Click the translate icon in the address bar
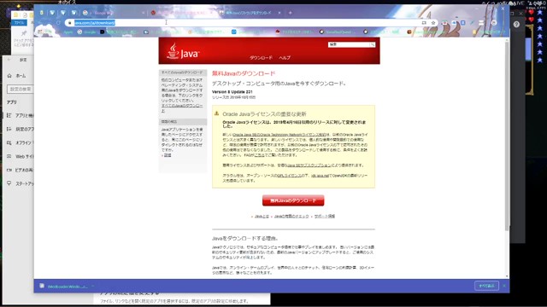This screenshot has width=547, height=307. pyautogui.click(x=424, y=23)
